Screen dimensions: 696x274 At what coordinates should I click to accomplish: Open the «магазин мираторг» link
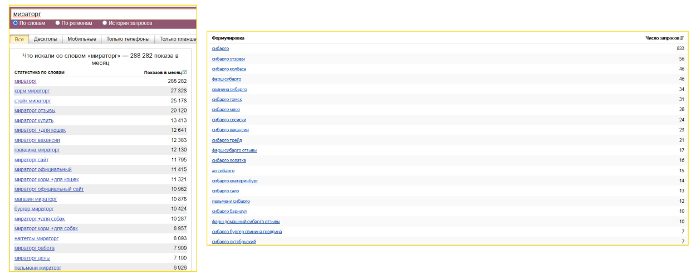pyautogui.click(x=36, y=199)
